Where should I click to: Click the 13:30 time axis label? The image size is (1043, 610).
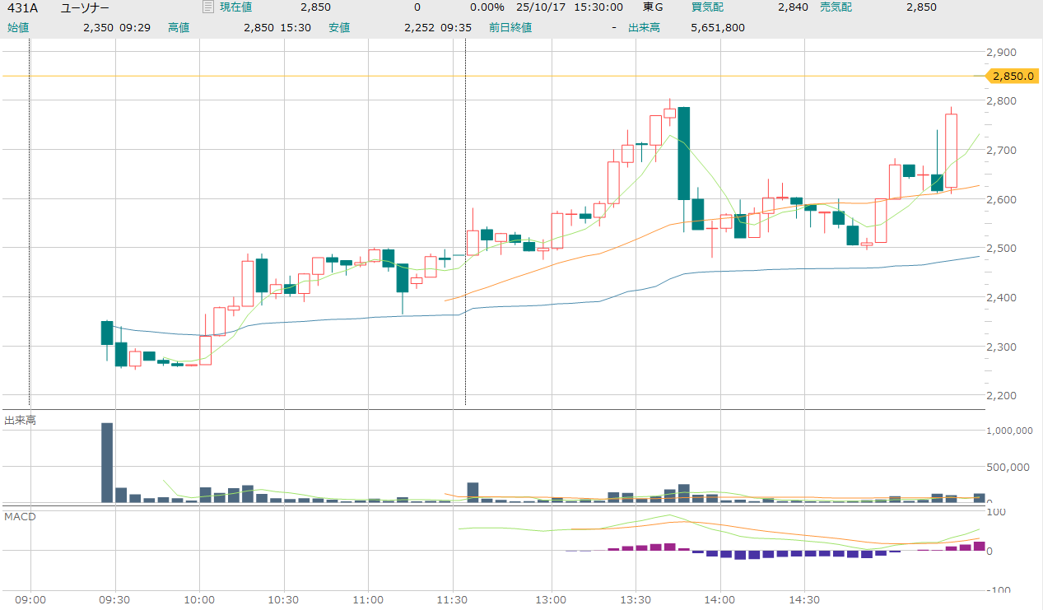[x=635, y=599]
